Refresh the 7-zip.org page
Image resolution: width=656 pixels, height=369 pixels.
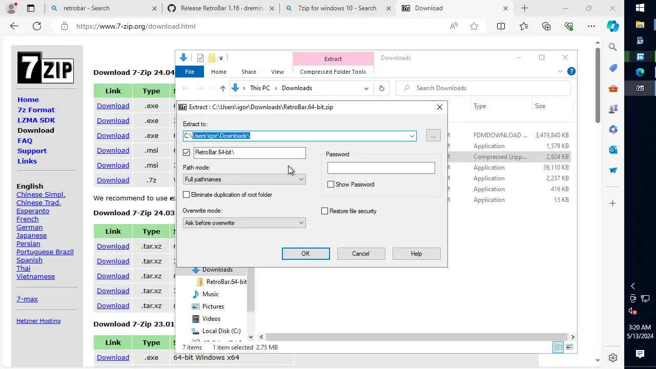point(37,26)
